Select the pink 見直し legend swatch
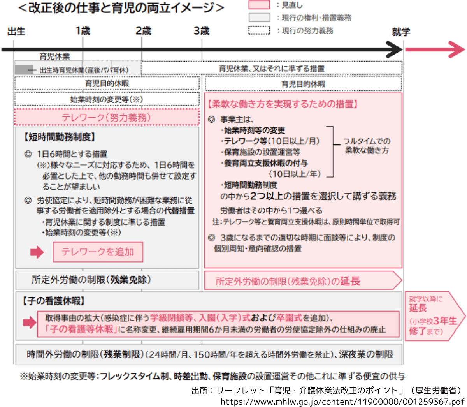This screenshot has width=467, height=407. click(259, 5)
